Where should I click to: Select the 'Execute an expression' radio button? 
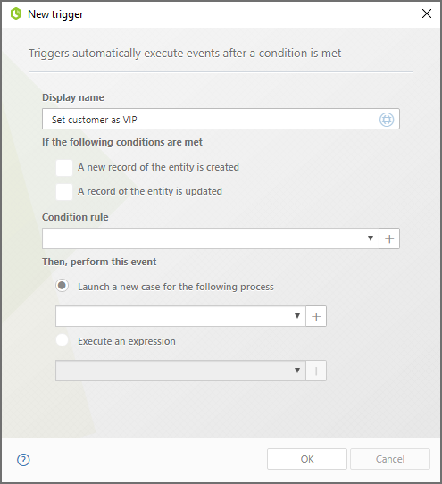click(x=62, y=340)
